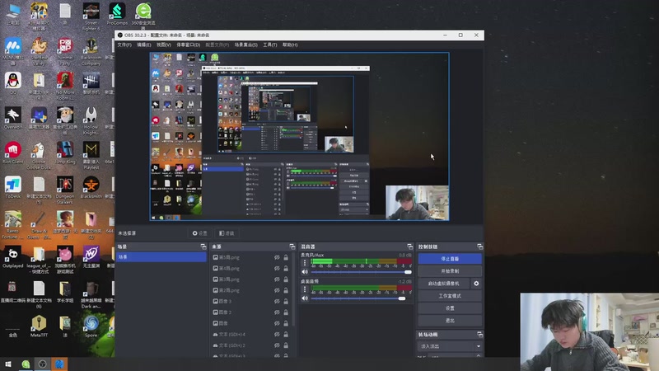Open the 麦克风/Aux three-dot options menu
The image size is (659, 371).
click(305, 263)
